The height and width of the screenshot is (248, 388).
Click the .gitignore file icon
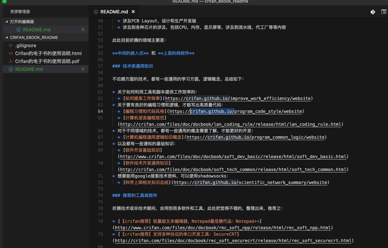click(11, 45)
